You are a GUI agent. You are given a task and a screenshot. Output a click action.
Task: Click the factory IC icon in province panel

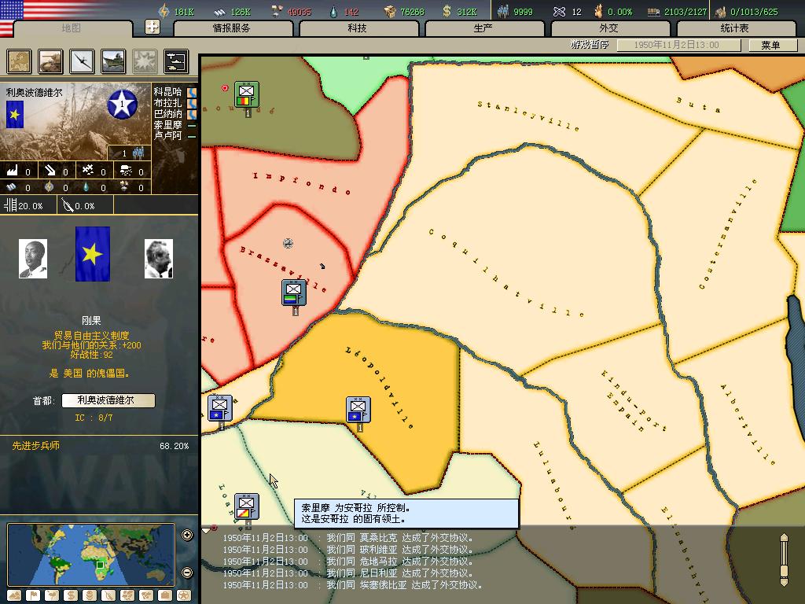pyautogui.click(x=12, y=171)
